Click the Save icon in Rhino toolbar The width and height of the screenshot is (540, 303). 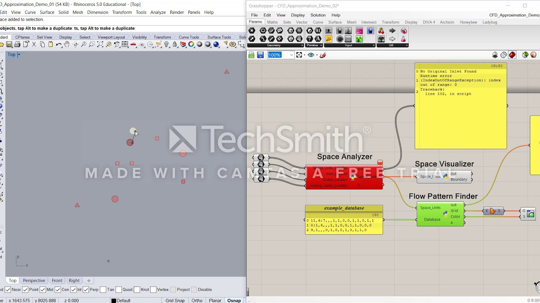pos(9,44)
